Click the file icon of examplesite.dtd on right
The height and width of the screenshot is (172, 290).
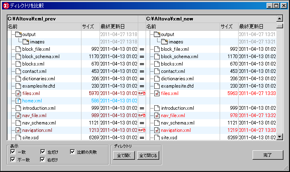pos(157,86)
